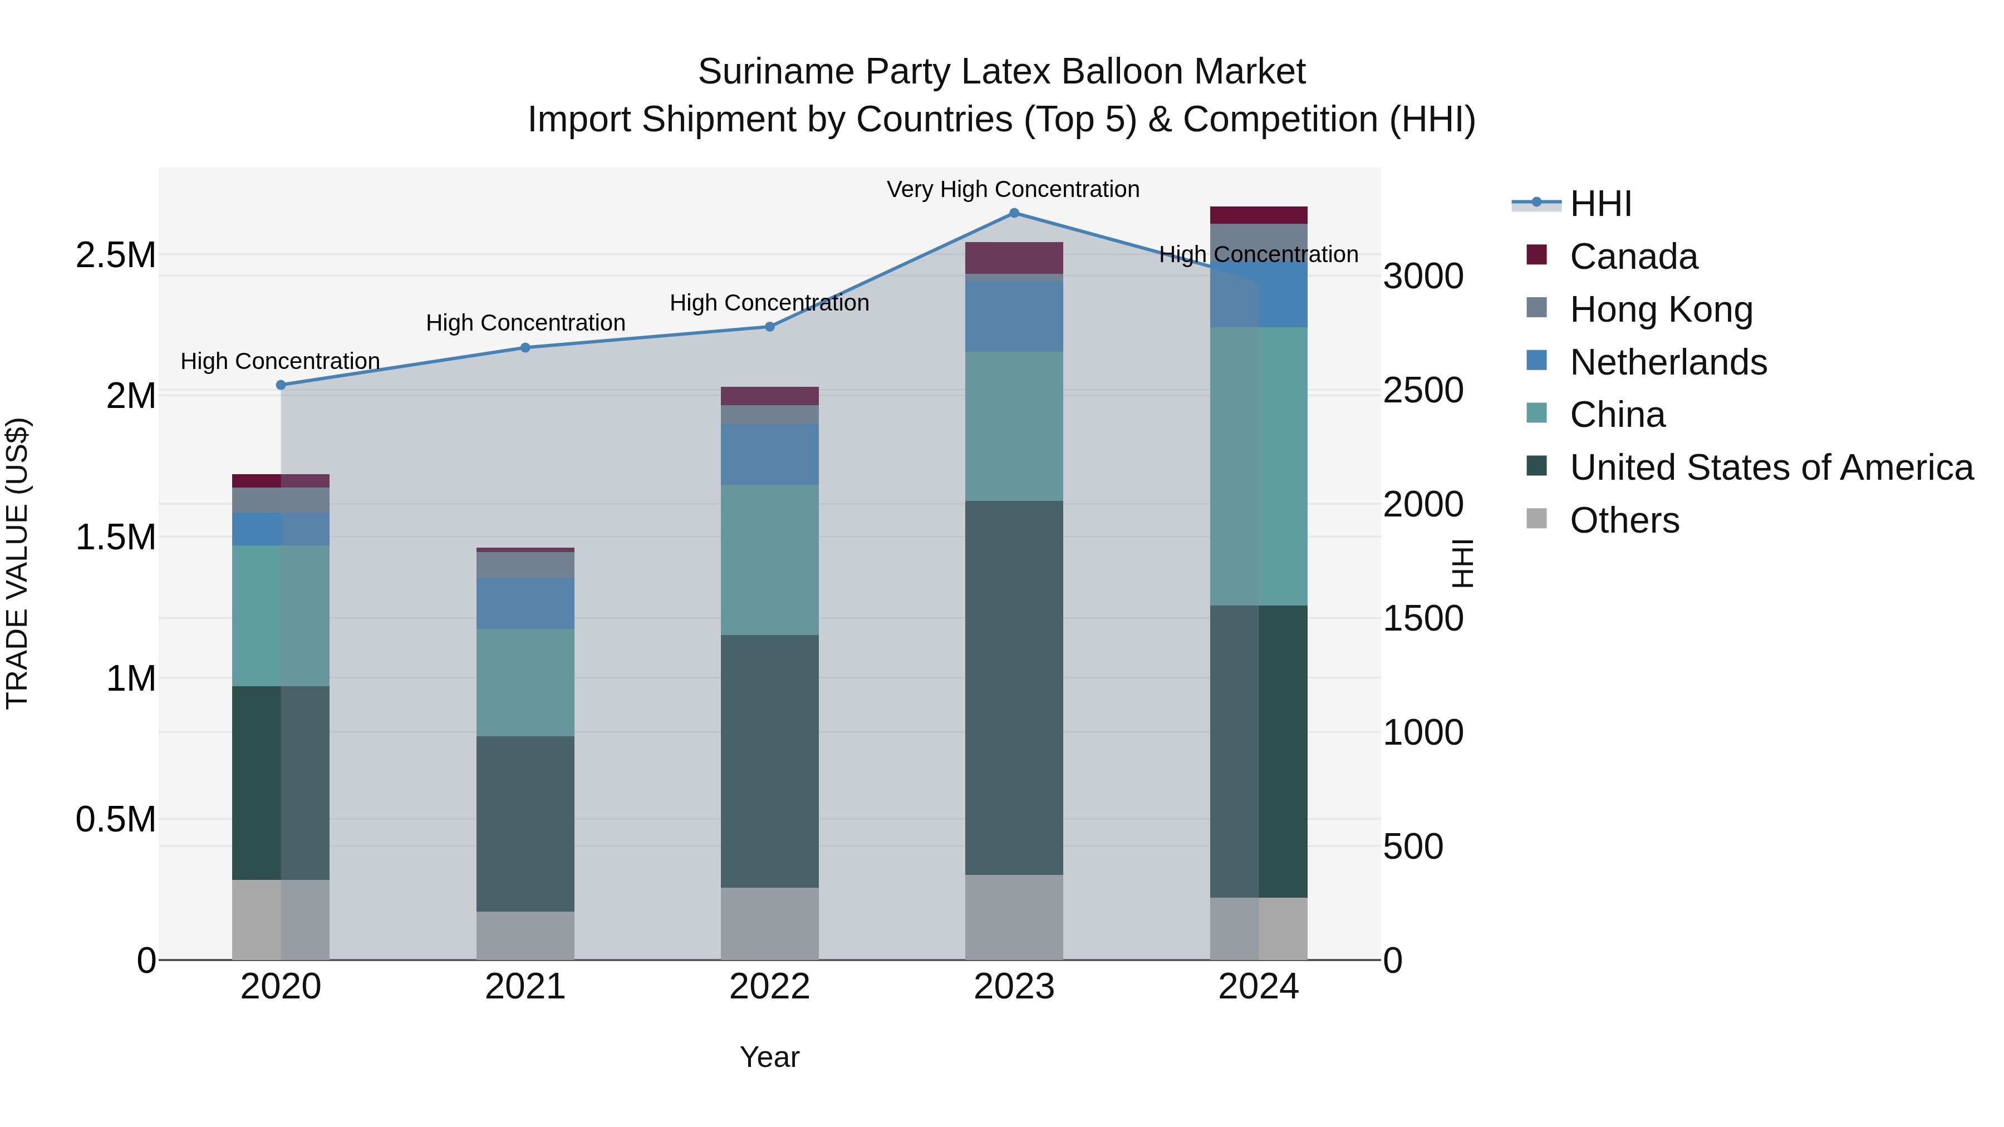The width and height of the screenshot is (2004, 1127).
Task: Click the 'TRADE VALUE (US$)' axis title
Action: pos(17,563)
